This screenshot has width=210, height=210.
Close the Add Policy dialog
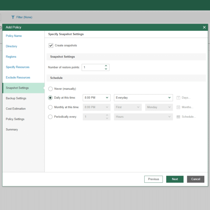tap(204, 27)
